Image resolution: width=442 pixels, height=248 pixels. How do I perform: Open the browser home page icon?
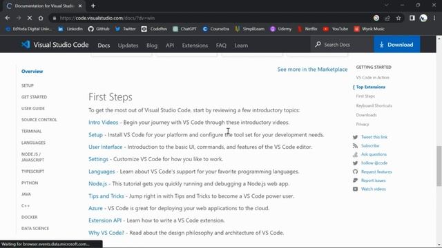(x=41, y=18)
